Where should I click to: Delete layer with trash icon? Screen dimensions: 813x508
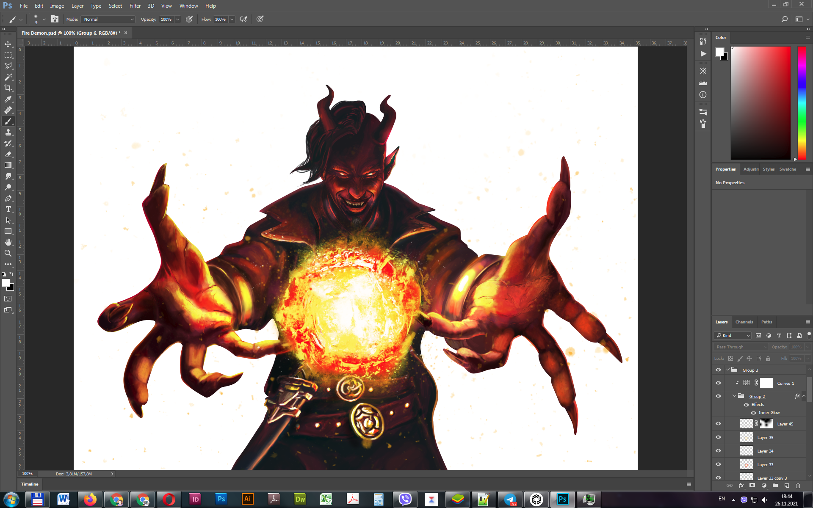click(x=798, y=486)
